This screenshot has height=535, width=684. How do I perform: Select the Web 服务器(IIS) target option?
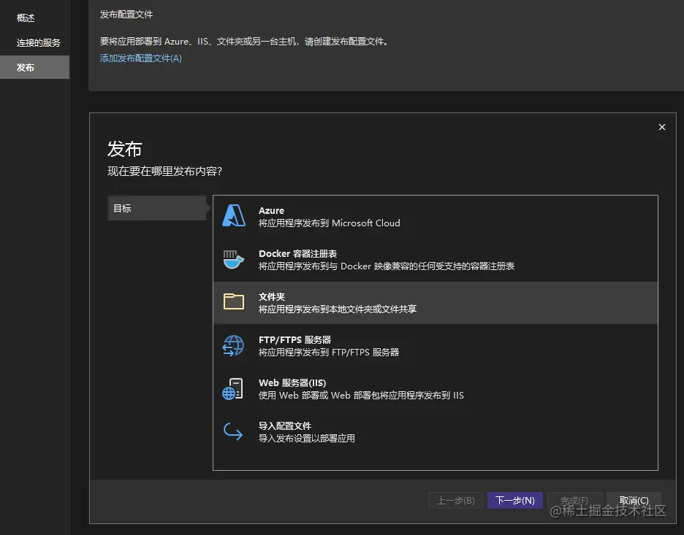click(x=402, y=388)
